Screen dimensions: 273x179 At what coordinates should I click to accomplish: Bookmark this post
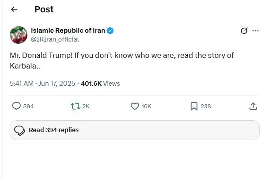[x=193, y=106]
